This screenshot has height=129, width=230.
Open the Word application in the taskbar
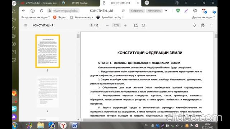point(75,125)
